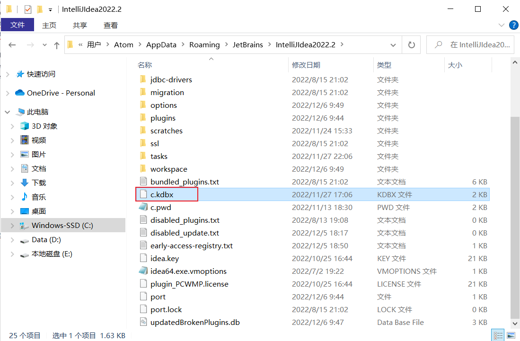Viewport: 520px width, 341px height.
Task: Go back with the left arrow
Action: coord(12,45)
